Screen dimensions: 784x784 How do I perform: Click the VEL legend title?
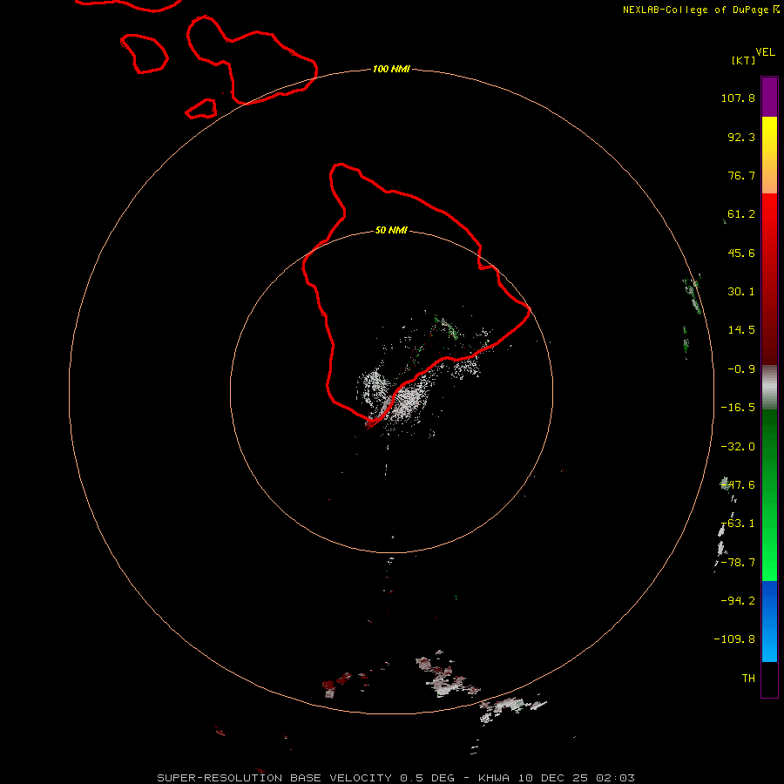765,52
